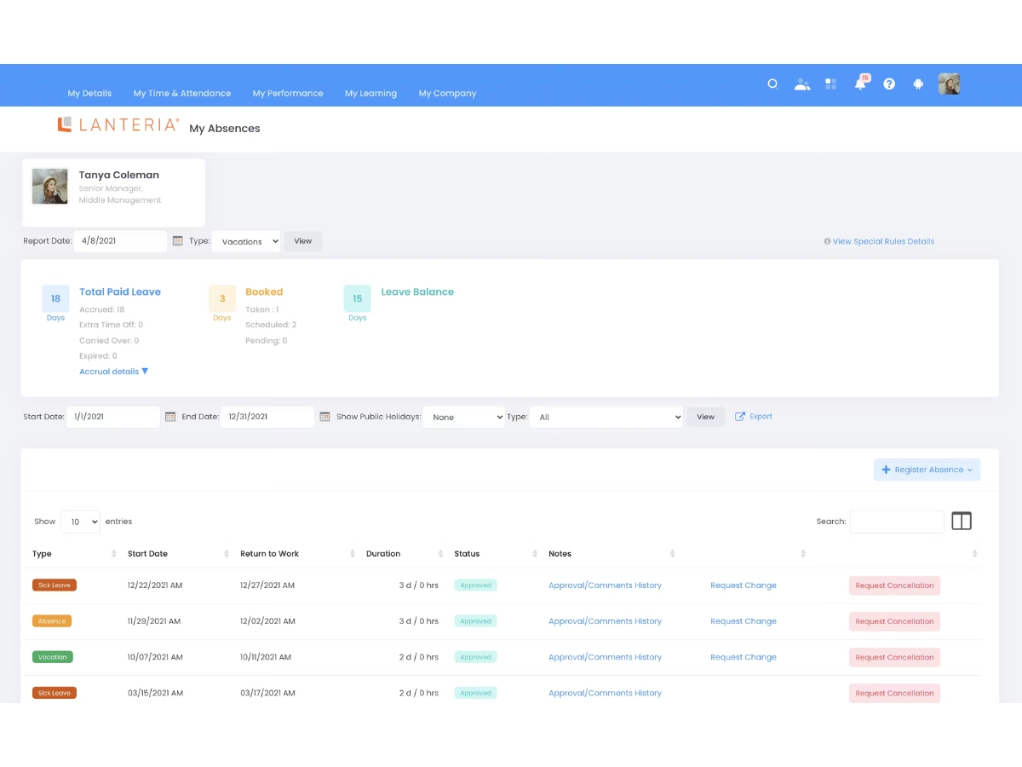The width and height of the screenshot is (1022, 767).
Task: Open My Details menu
Action: [x=89, y=94]
